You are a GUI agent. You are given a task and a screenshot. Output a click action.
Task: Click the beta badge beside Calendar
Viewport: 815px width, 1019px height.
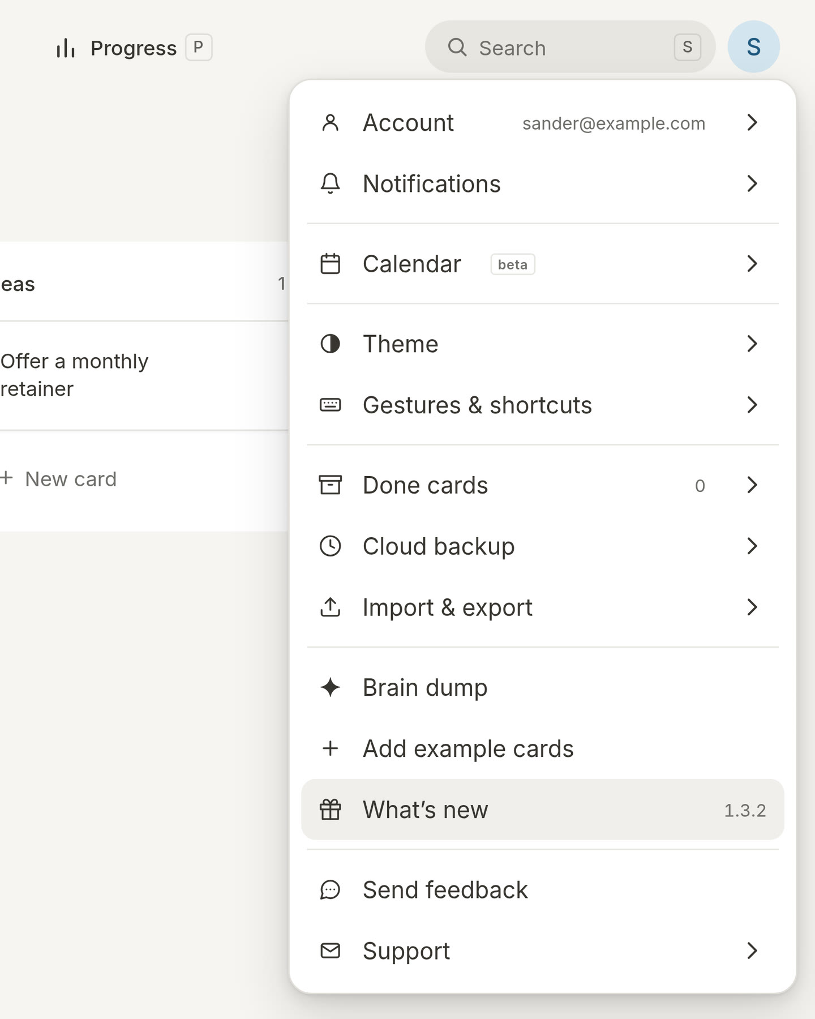point(512,264)
